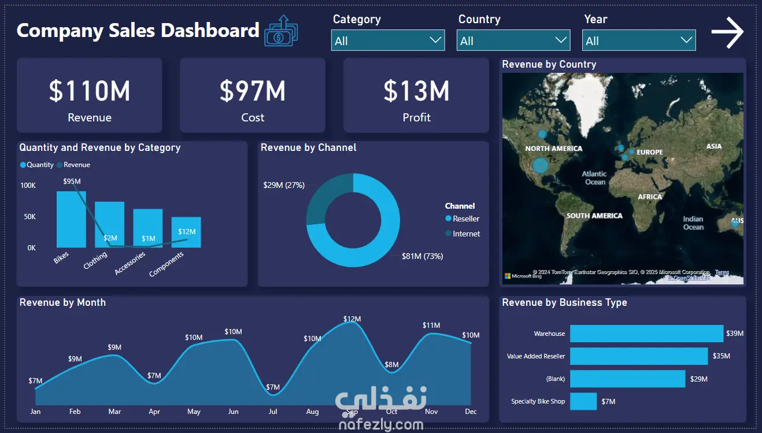
Task: Select the Sep $12M point on line chart
Action: coord(352,322)
